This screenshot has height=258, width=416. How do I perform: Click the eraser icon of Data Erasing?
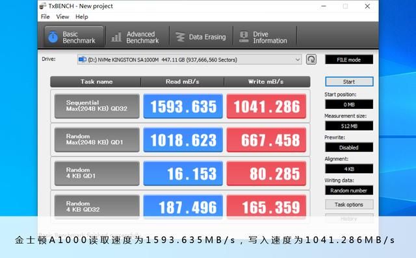pyautogui.click(x=181, y=37)
